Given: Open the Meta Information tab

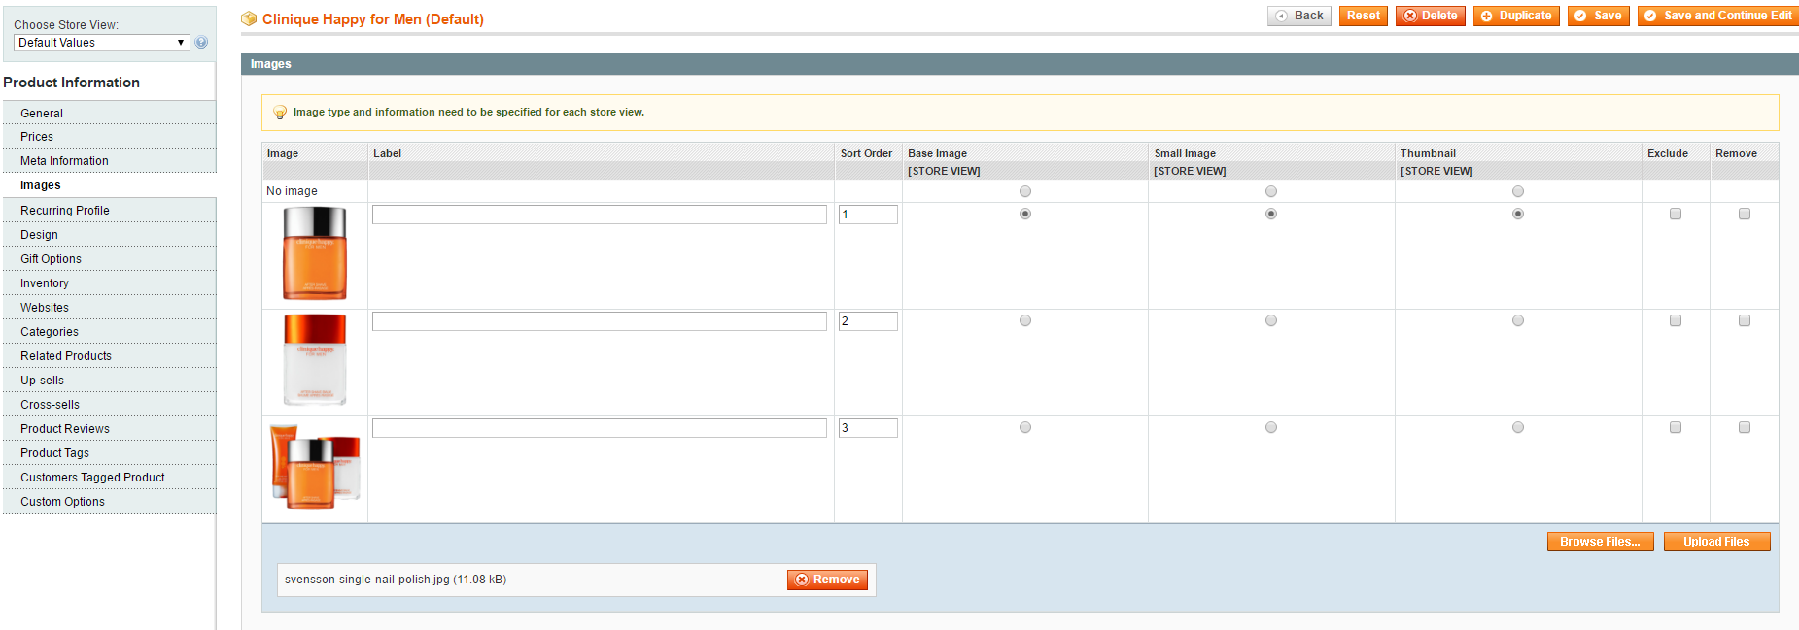Looking at the screenshot, I should click(x=109, y=161).
